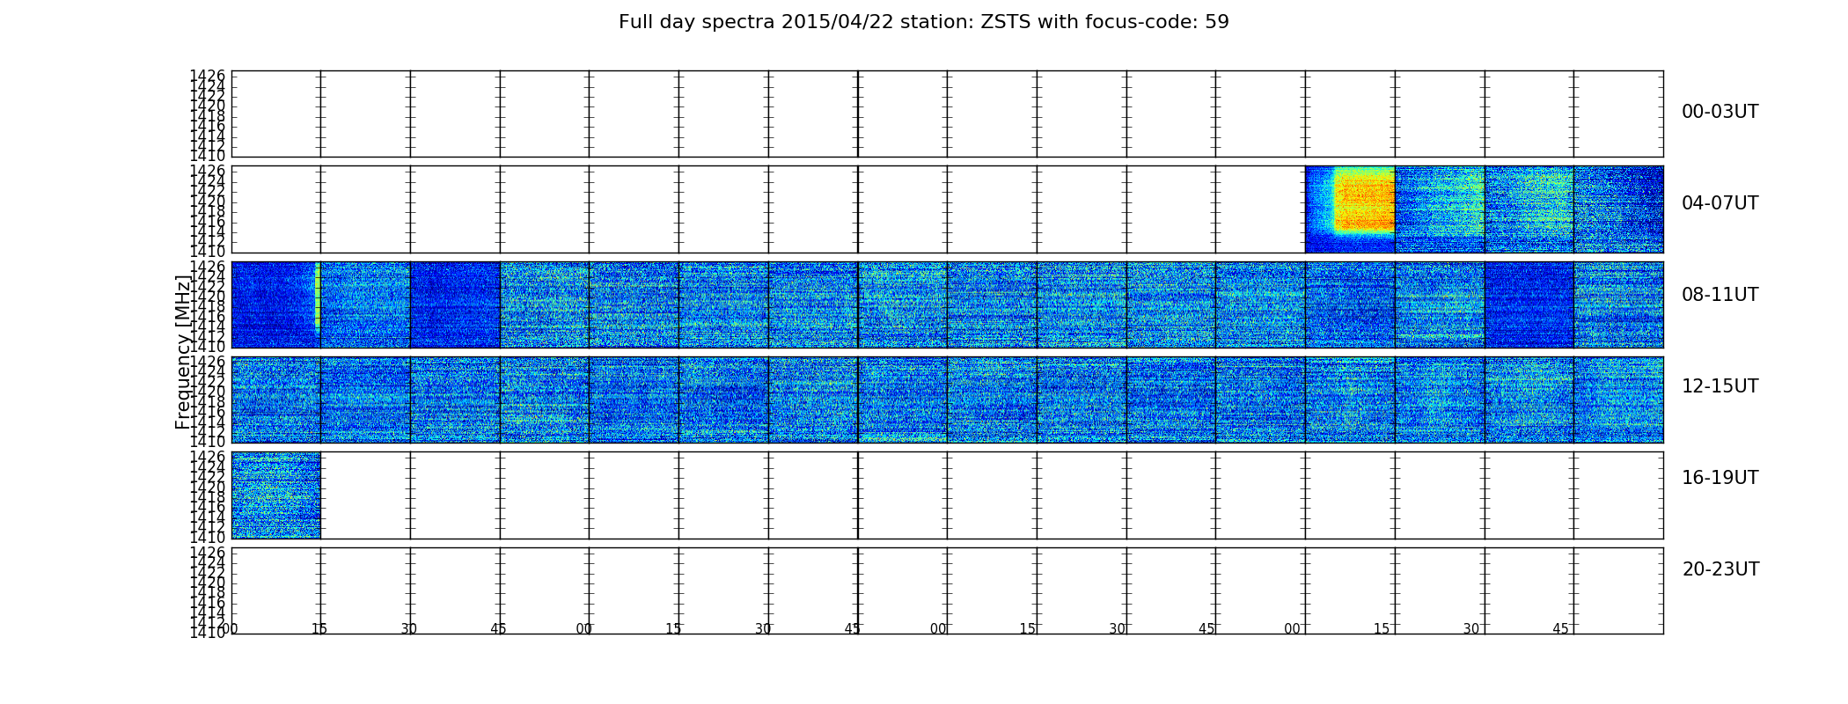Screen dimensions: 1848x704
Task: Select the "16-19UT" row label
Action: pyautogui.click(x=1720, y=478)
